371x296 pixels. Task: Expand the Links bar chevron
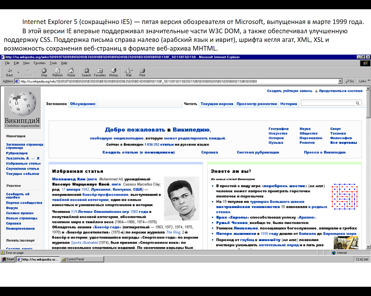coord(369,81)
